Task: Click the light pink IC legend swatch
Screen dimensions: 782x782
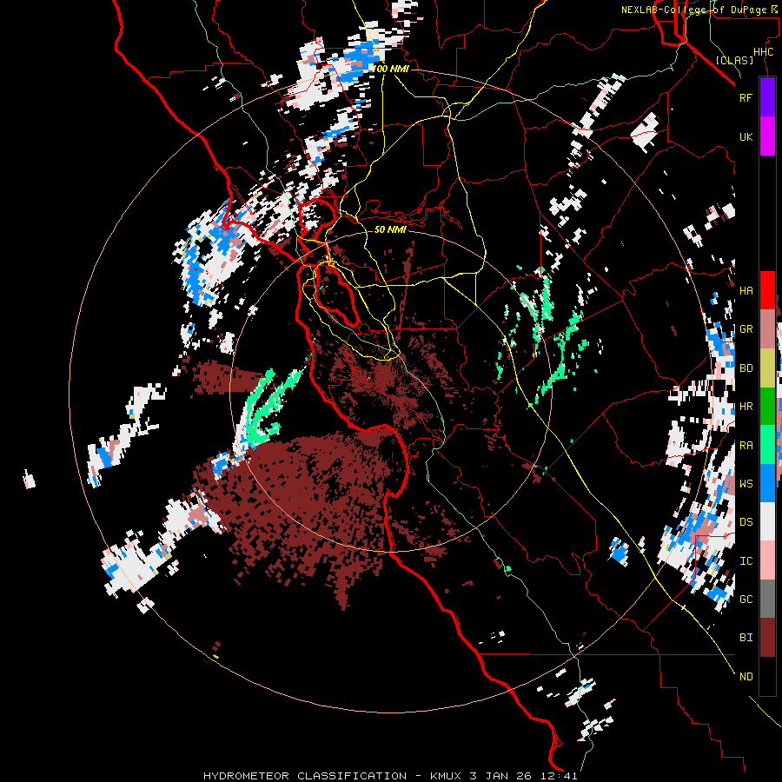Action: [x=767, y=560]
